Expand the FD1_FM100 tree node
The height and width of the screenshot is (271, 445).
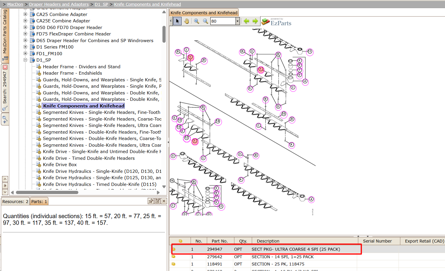click(25, 53)
